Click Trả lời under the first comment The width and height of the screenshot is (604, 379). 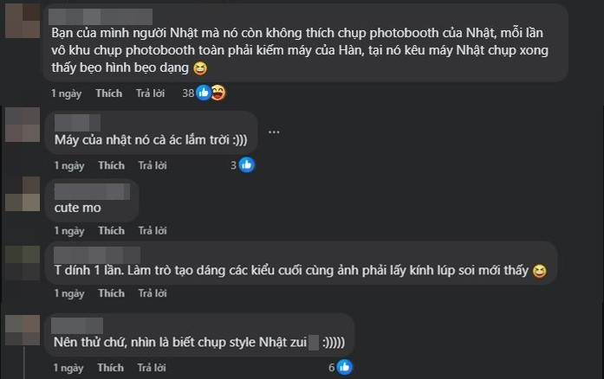pos(153,93)
